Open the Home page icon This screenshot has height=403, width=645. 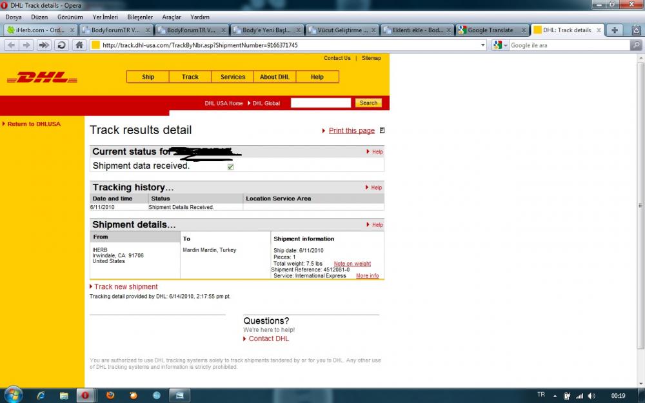click(79, 45)
